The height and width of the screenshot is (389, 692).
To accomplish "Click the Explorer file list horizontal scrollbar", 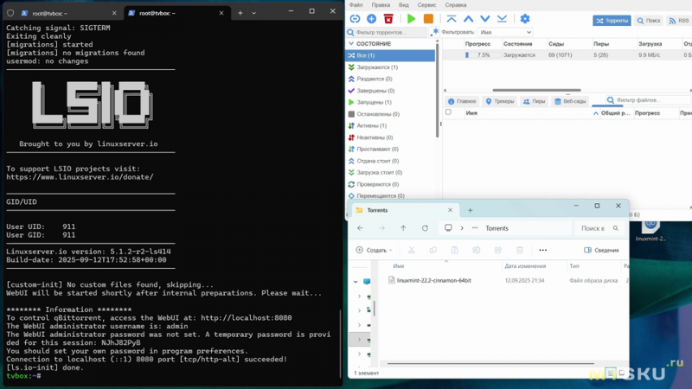I will tap(490, 363).
